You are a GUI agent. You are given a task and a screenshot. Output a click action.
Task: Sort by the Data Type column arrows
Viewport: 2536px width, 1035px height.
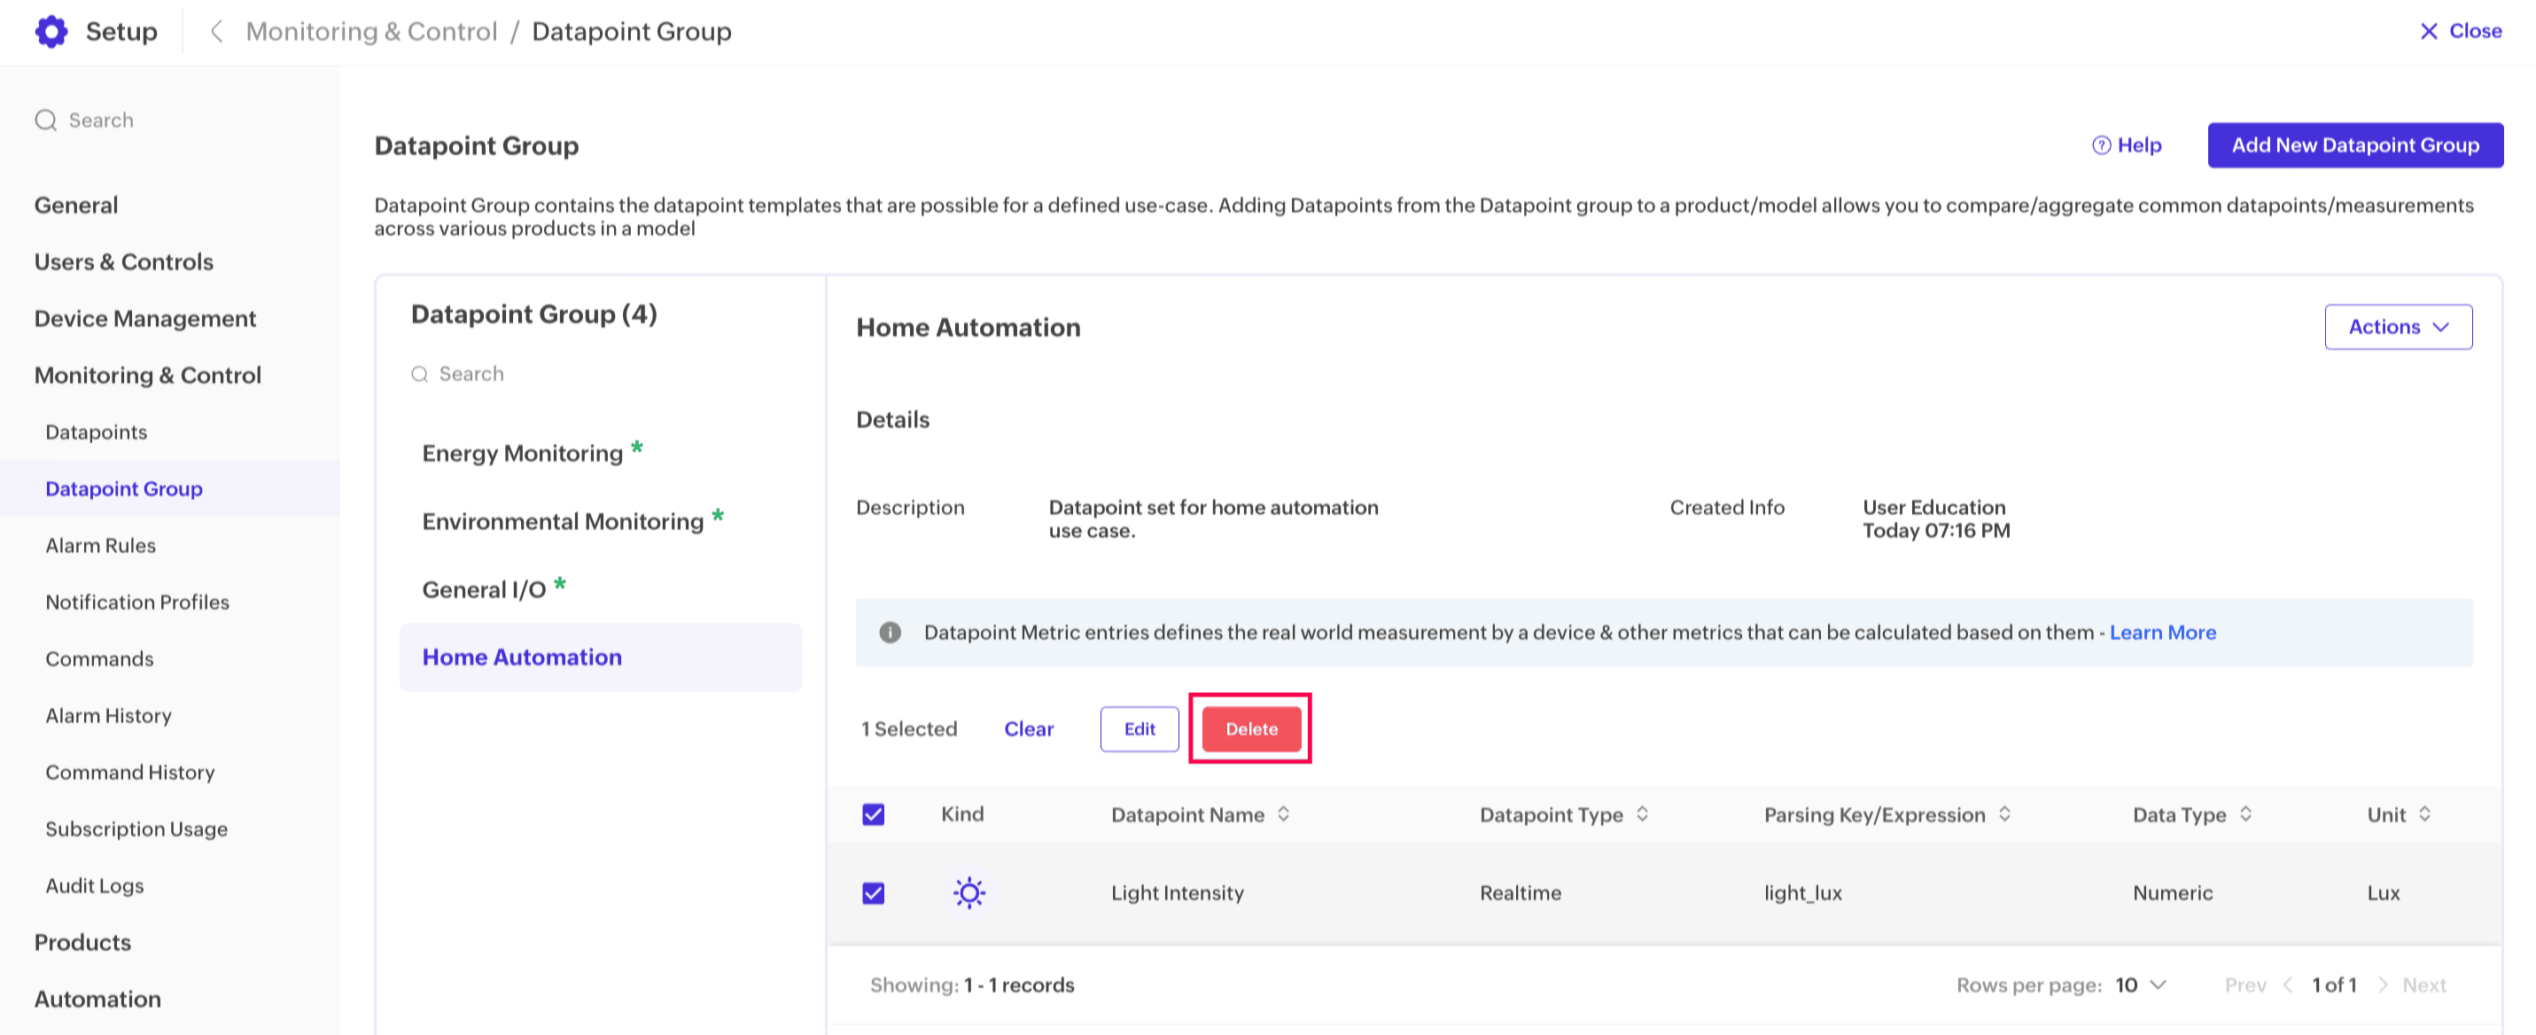click(x=2245, y=813)
